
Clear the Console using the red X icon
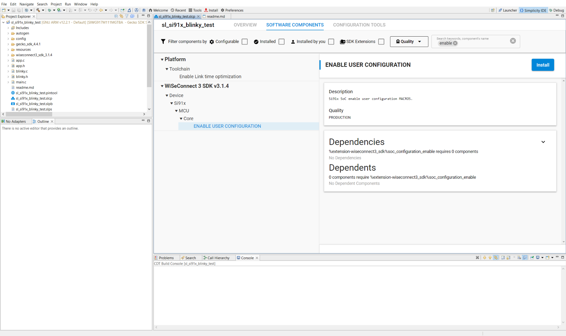tap(477, 258)
